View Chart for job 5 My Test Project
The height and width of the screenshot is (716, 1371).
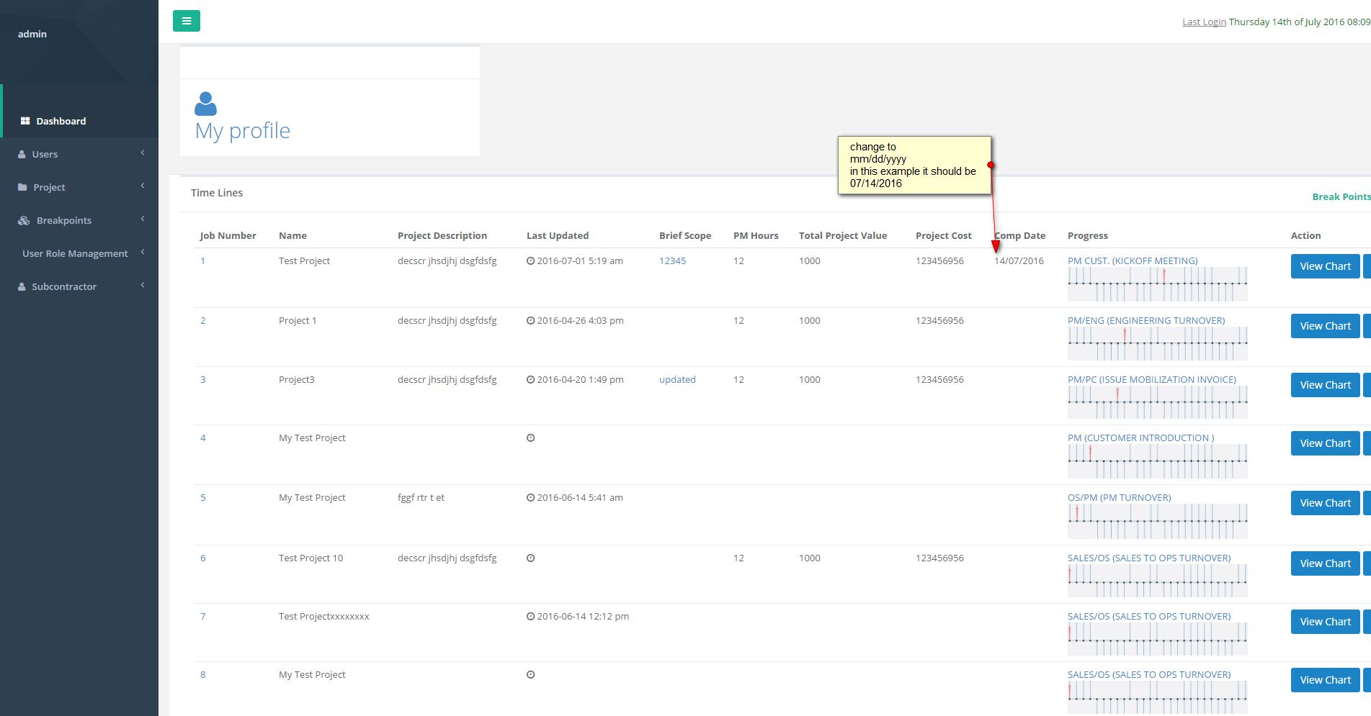(1326, 503)
